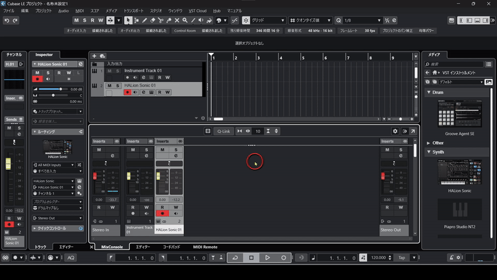The image size is (497, 280).
Task: Click the Redo arrow in the toolbar
Action: [x=15, y=21]
